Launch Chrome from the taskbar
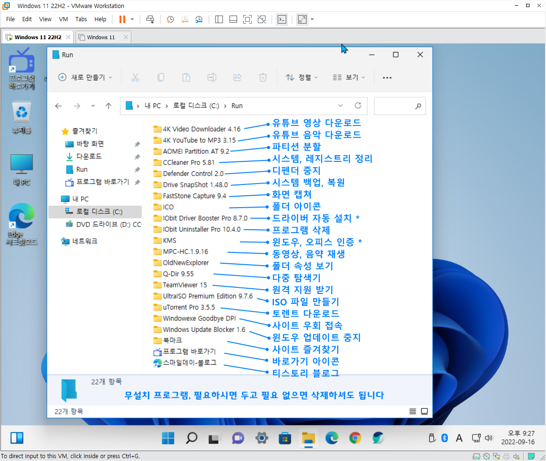Viewport: 546px width, 461px height. coord(355,438)
